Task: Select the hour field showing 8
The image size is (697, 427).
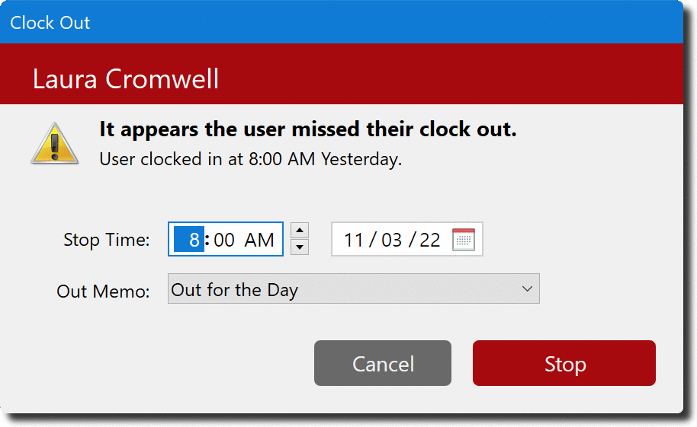Action: tap(189, 240)
